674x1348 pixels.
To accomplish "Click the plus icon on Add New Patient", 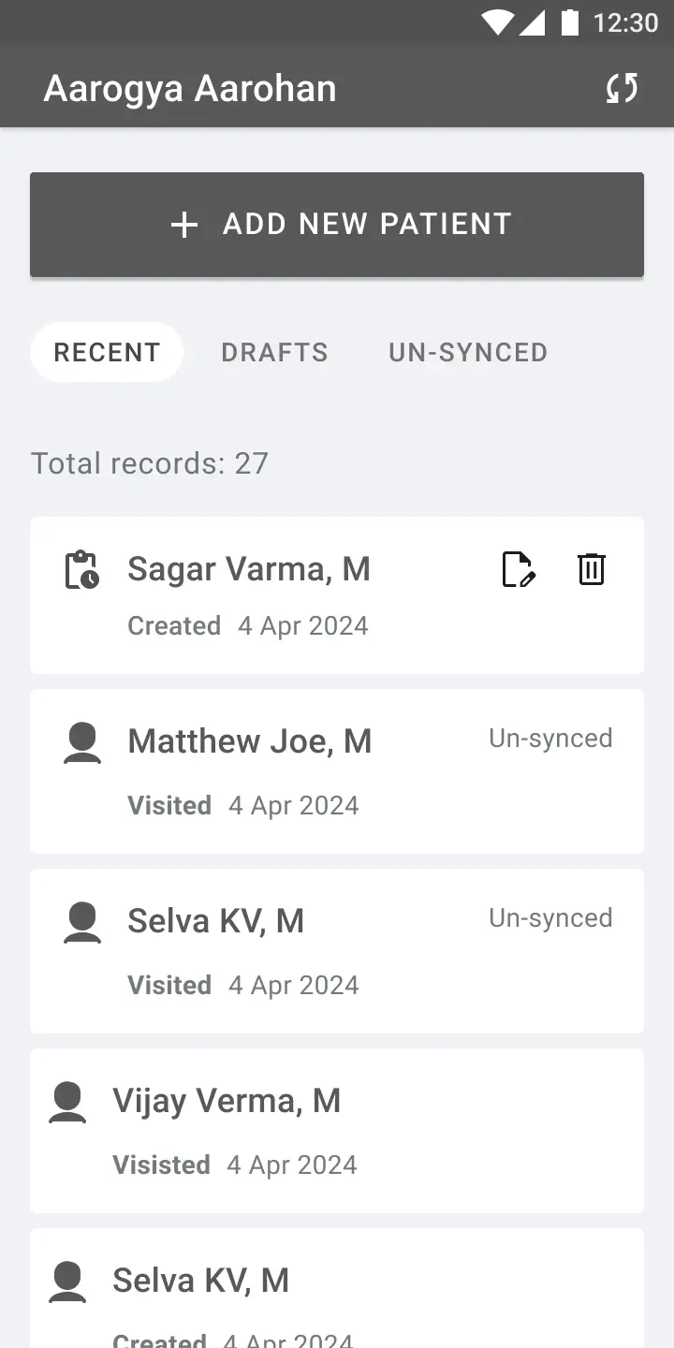I will click(184, 225).
